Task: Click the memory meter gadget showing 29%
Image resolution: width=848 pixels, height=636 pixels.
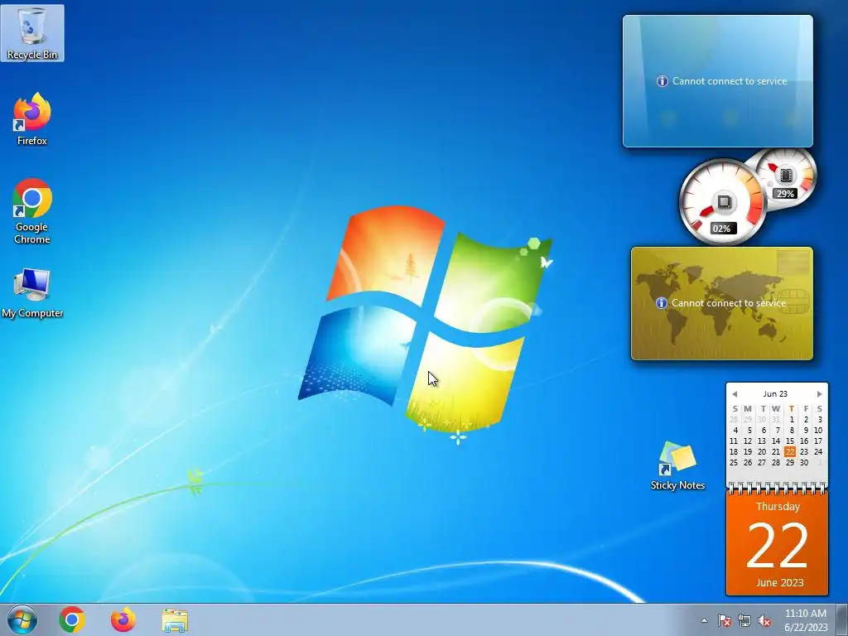Action: tap(785, 176)
